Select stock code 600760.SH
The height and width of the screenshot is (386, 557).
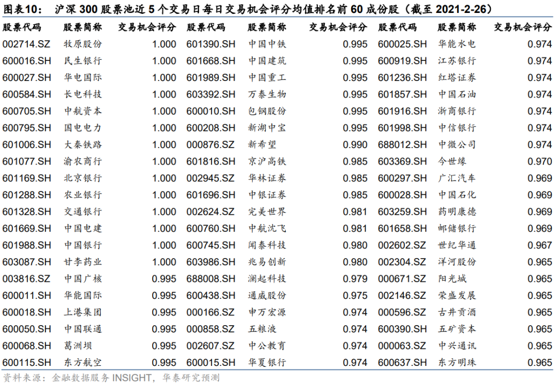(x=210, y=228)
